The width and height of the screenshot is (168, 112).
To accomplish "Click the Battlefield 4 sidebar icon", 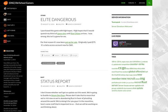I will (5, 8).
